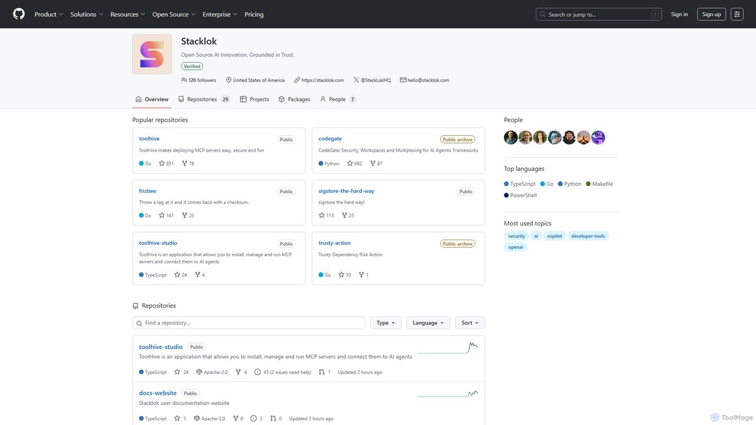View the toolhive-studio activity sparkline graph
This screenshot has height=425, width=756.
448,348
